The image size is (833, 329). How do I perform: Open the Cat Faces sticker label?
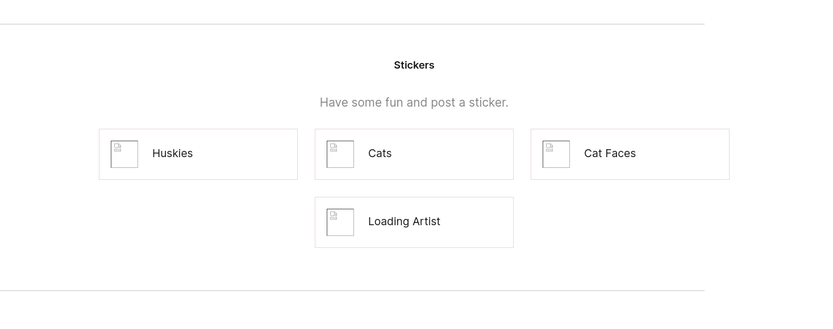610,154
